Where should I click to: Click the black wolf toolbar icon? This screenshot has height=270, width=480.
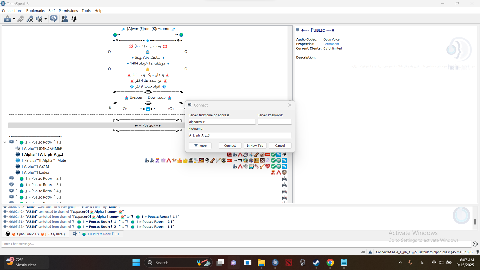click(x=74, y=19)
